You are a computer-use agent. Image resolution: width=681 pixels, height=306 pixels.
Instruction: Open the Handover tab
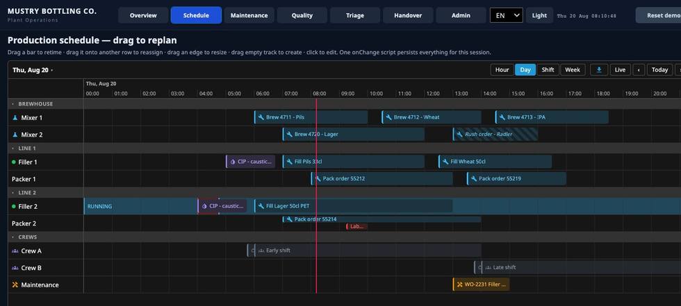point(408,15)
